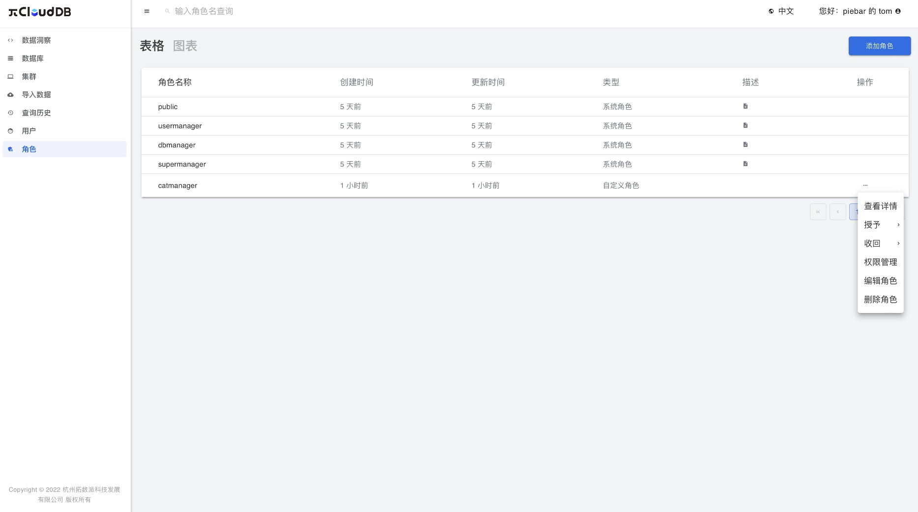Click 1 小时前 creation time of catmanager
The height and width of the screenshot is (512, 918).
pos(354,186)
